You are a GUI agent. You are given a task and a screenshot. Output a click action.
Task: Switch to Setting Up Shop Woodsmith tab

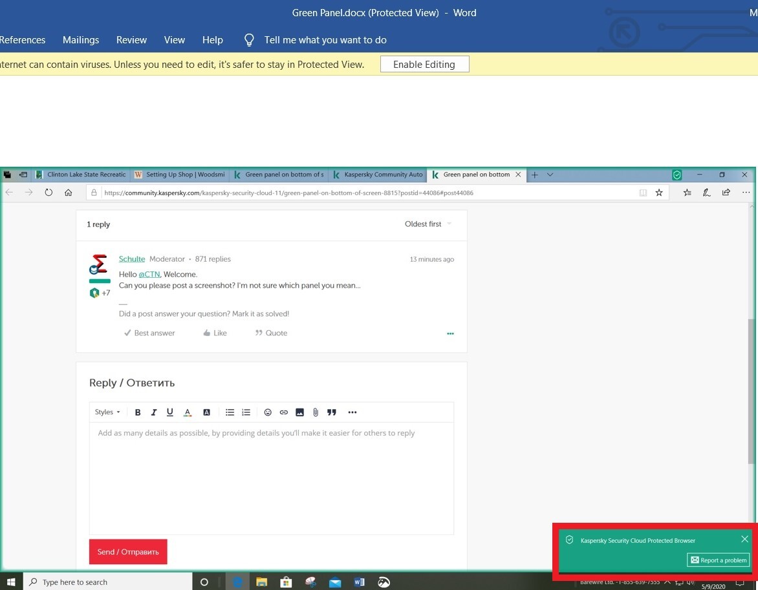(180, 174)
